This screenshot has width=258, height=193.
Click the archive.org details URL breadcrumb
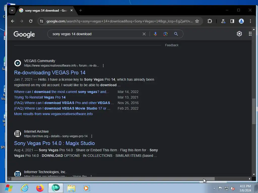point(56,136)
